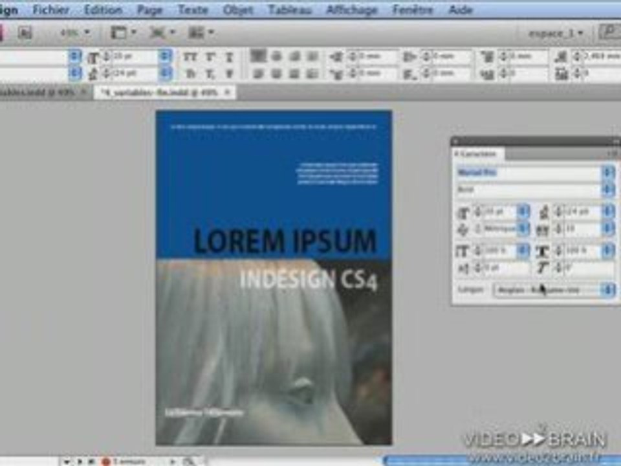Screen dimensions: 621x466
Task: Click the Bridge icon in application bar
Action: pyautogui.click(x=25, y=32)
